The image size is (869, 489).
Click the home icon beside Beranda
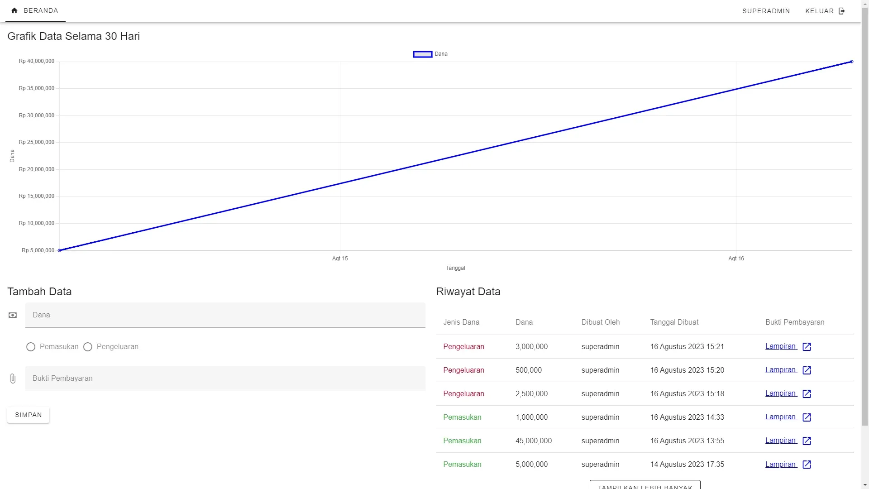point(14,10)
